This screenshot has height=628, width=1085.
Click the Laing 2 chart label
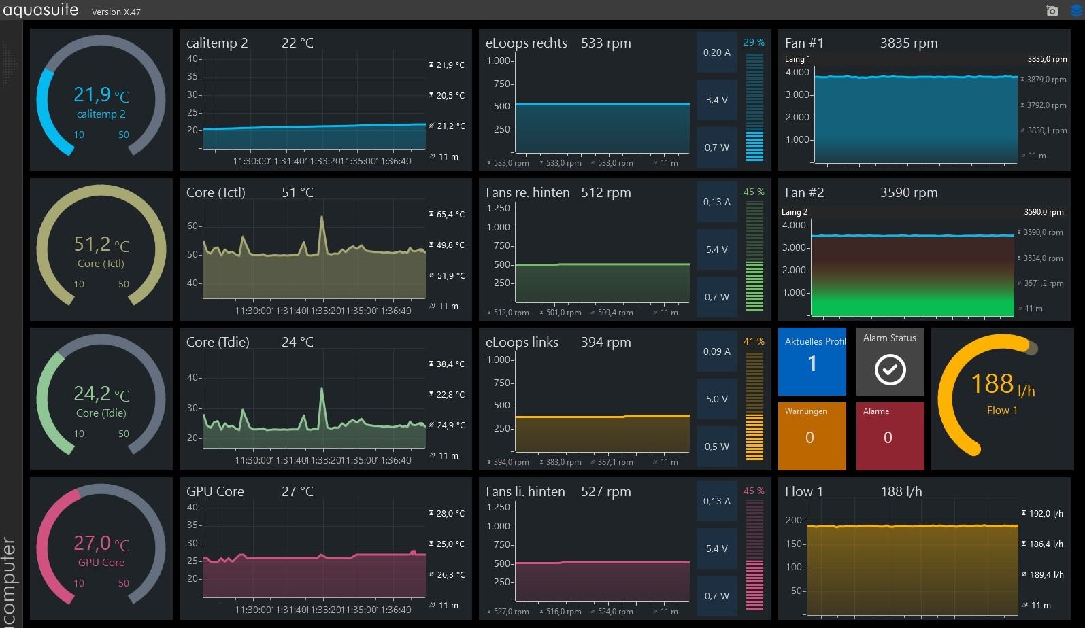pyautogui.click(x=795, y=212)
